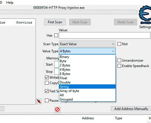Uncheck the Writable checkbox
The width and height of the screenshot is (151, 123).
47,78
